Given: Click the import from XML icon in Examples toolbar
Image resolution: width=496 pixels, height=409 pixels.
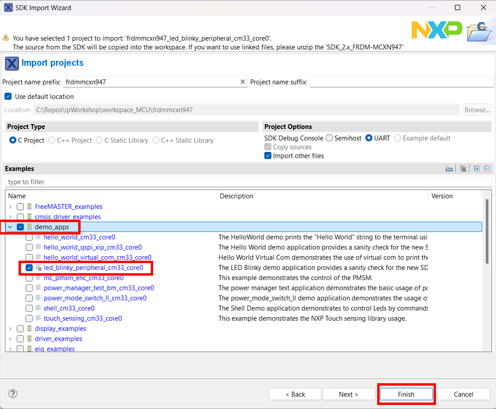Looking at the screenshot, I should click(x=449, y=168).
